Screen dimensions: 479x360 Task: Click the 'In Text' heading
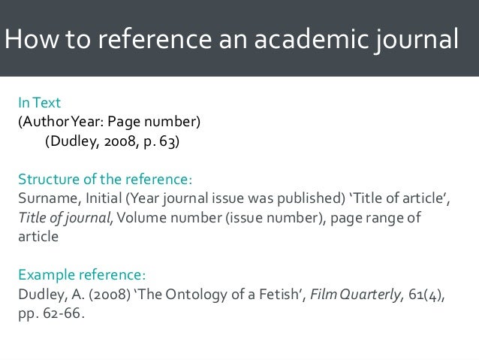pos(35,102)
